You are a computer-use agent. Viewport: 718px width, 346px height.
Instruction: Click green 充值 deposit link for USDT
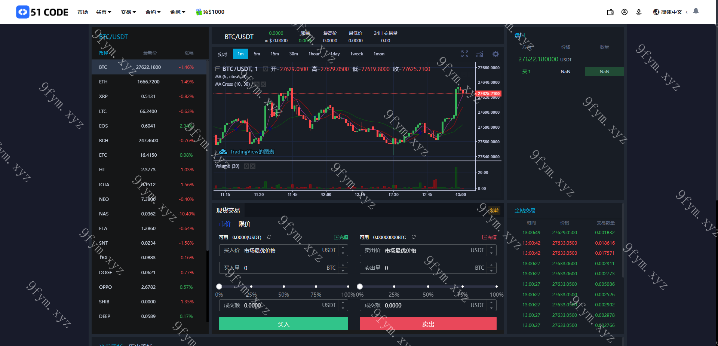pos(341,237)
